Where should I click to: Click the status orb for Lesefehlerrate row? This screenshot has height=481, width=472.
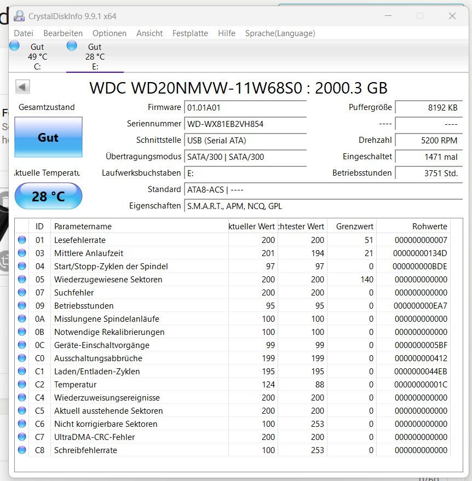point(22,240)
